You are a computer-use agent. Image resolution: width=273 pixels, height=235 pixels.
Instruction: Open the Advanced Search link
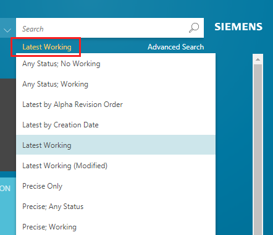[x=175, y=47]
